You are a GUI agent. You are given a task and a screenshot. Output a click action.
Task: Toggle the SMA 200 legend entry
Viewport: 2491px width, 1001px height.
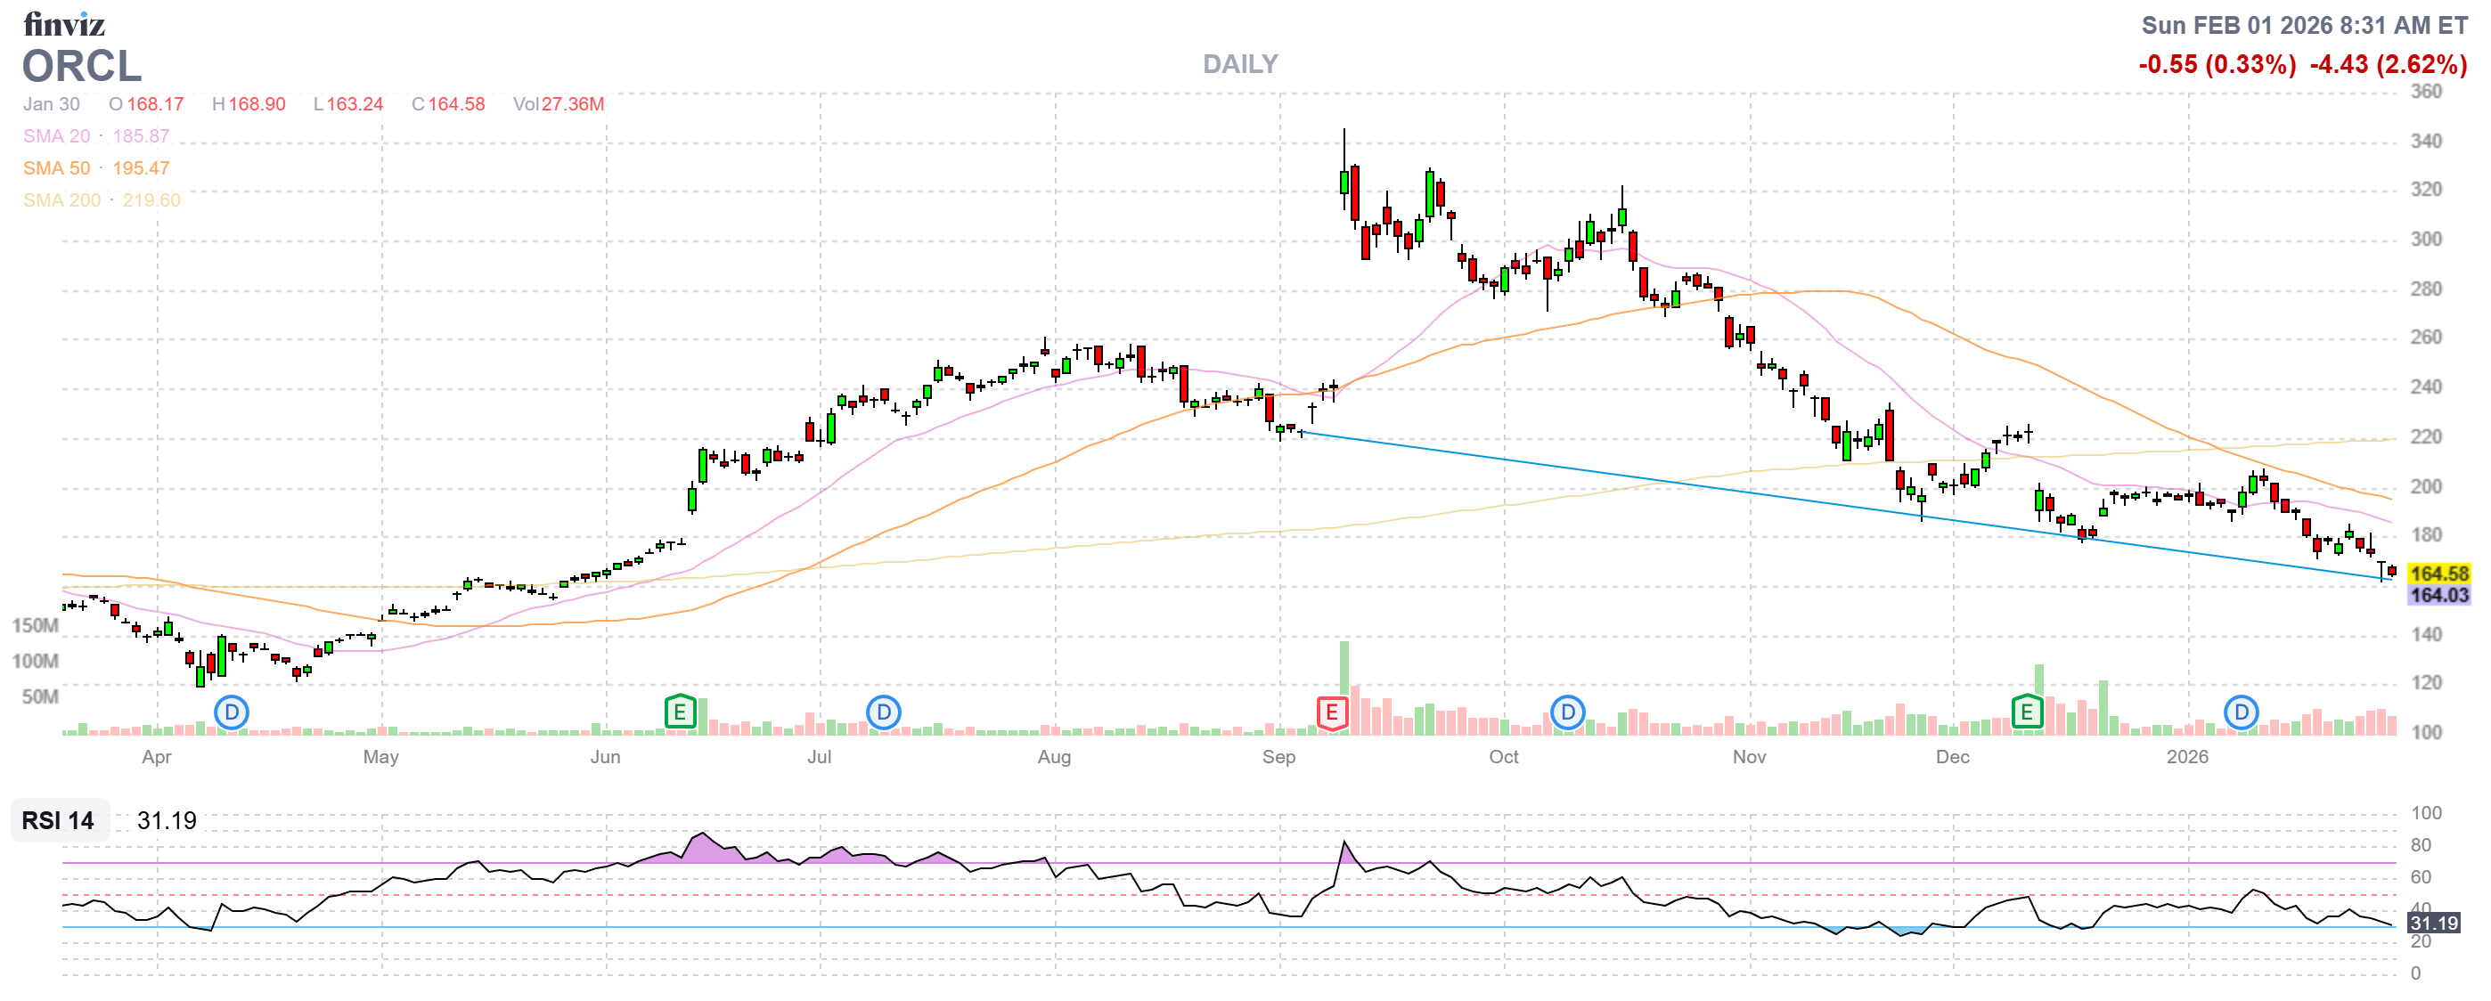click(x=61, y=200)
